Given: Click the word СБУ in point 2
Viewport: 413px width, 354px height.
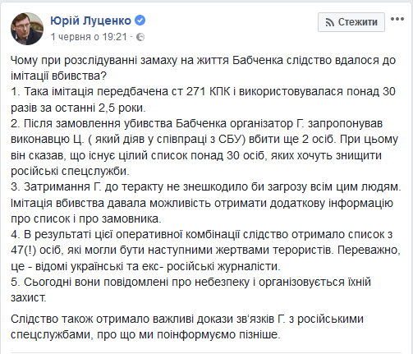Looking at the screenshot, I should tap(231, 139).
